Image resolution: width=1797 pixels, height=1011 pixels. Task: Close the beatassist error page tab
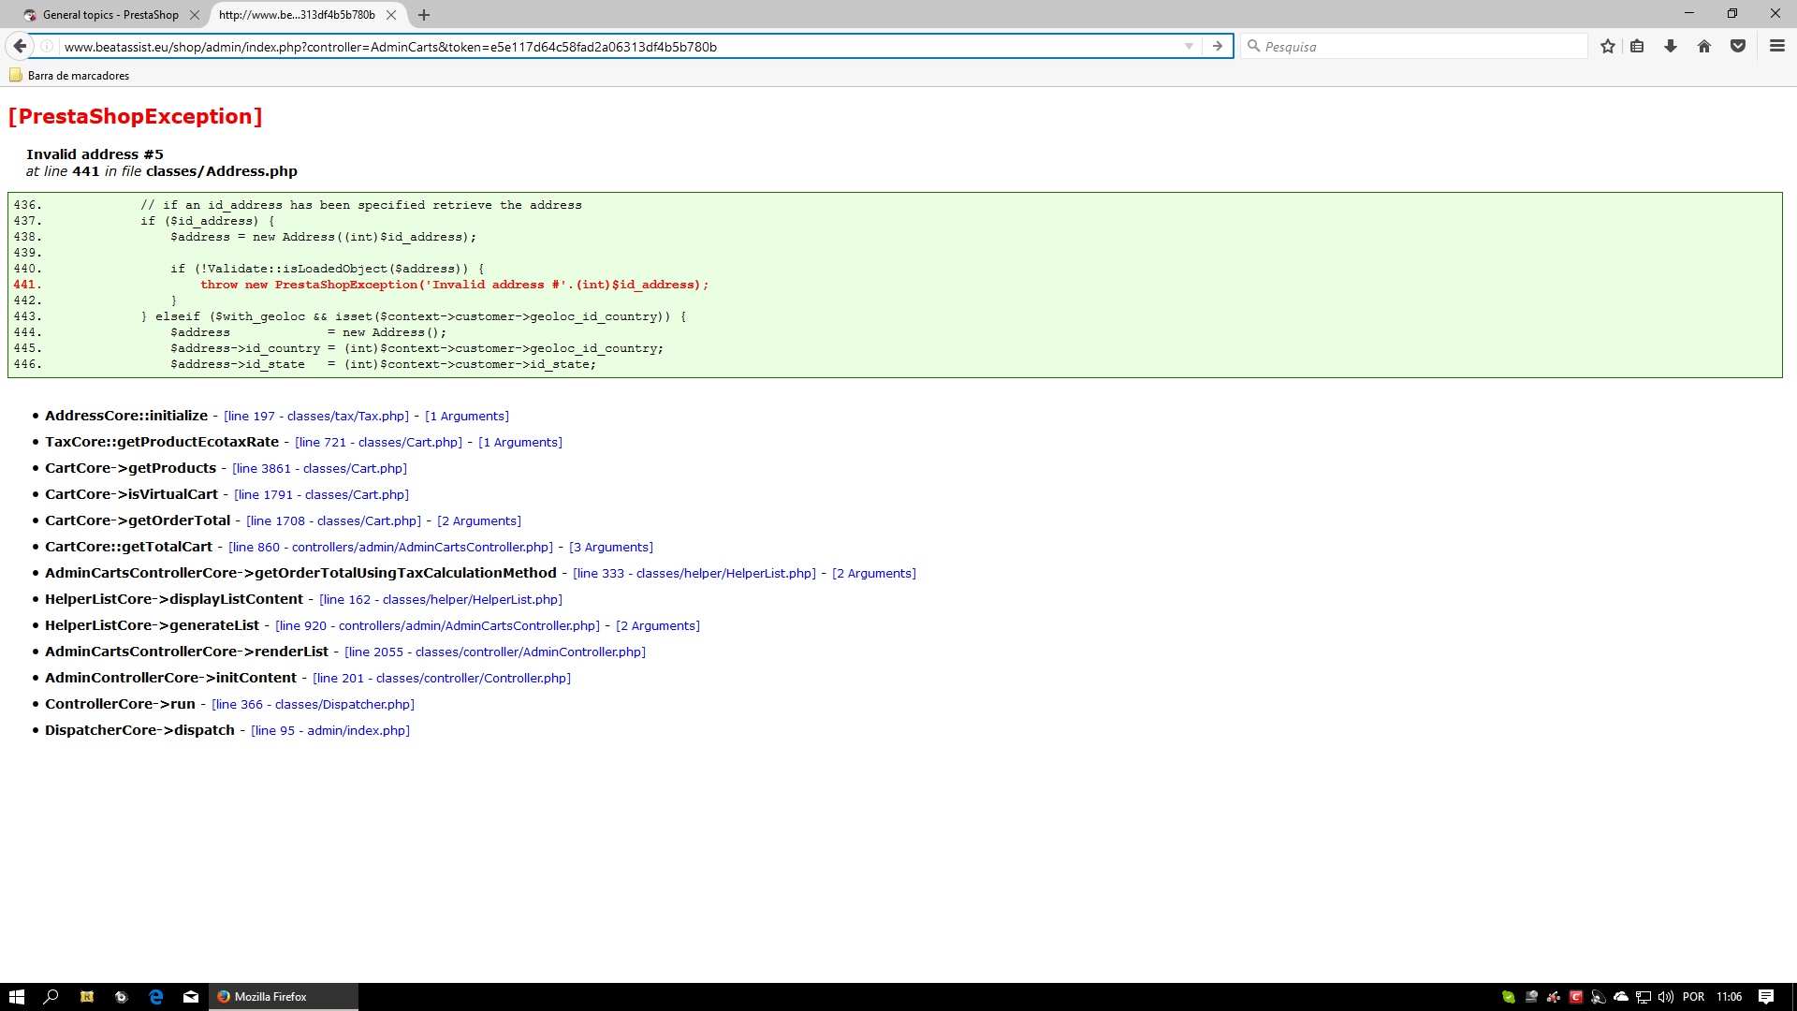391,15
